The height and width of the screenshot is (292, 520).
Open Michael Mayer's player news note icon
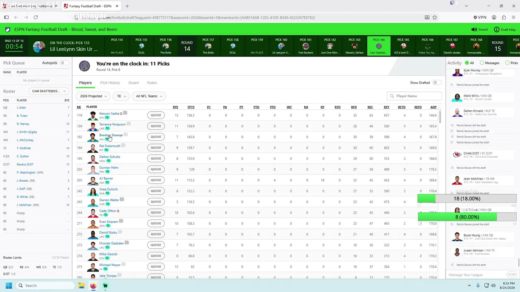coord(123,264)
